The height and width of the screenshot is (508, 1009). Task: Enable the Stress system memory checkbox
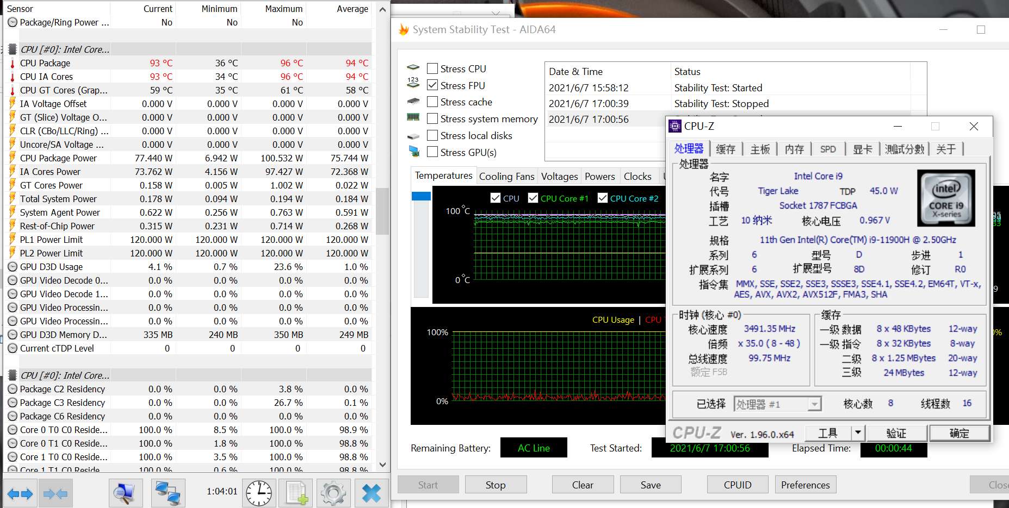tap(432, 118)
